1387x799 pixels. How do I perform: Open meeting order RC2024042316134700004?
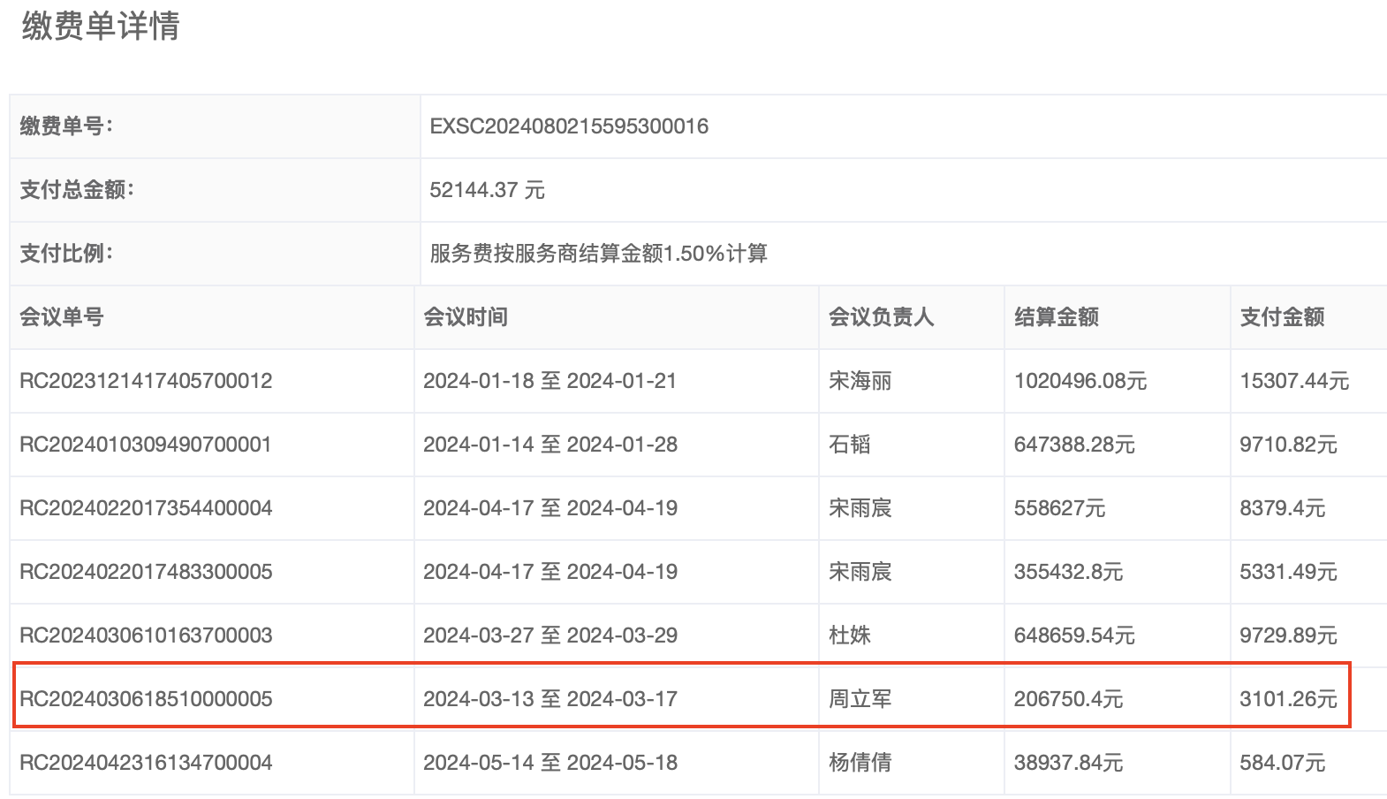146,763
